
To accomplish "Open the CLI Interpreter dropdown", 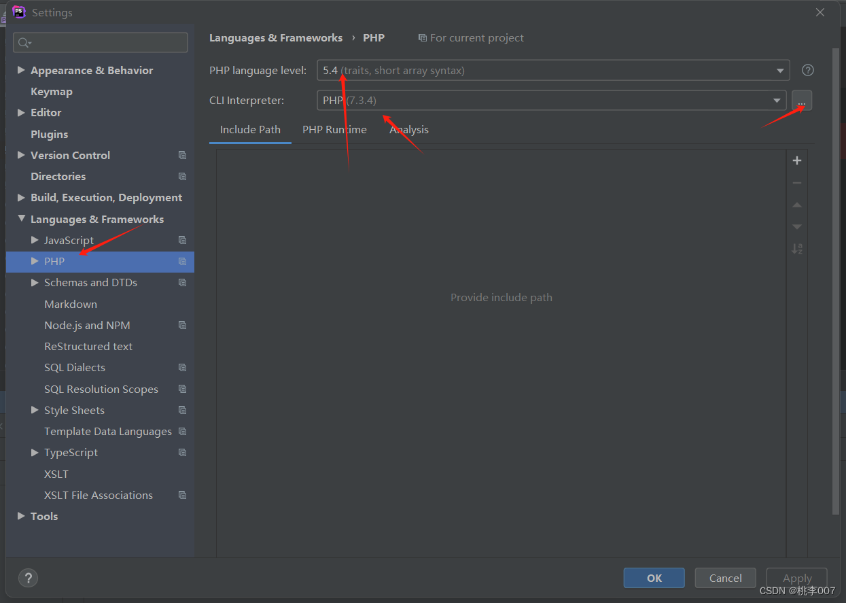I will click(x=552, y=101).
